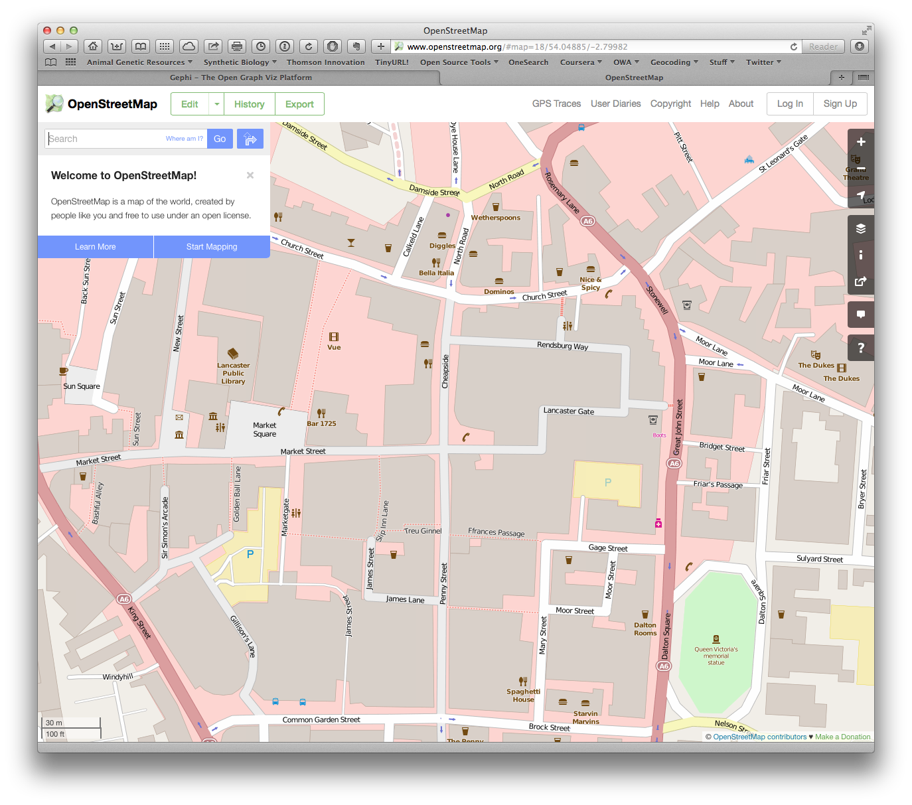Reload page via address bar icon
The image size is (912, 805).
(794, 46)
